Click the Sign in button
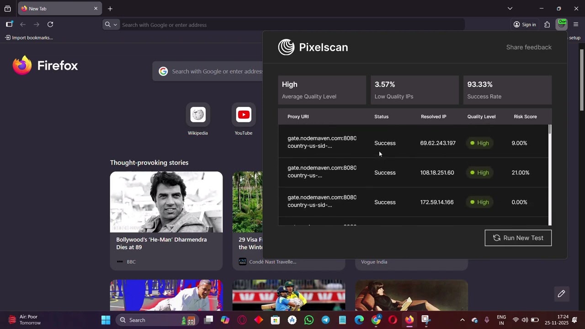This screenshot has height=329, width=585. click(x=525, y=25)
